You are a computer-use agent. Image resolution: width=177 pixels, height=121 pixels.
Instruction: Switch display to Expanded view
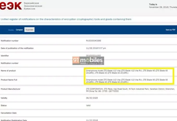pyautogui.click(x=29, y=30)
